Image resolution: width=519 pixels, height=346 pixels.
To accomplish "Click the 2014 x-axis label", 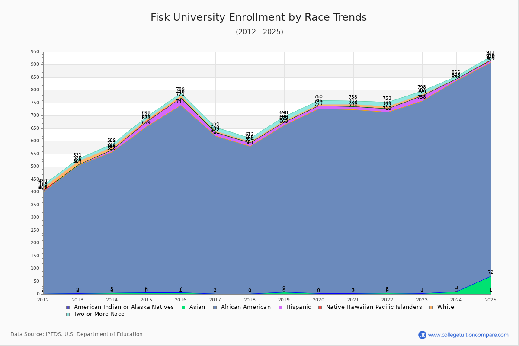I will pyautogui.click(x=112, y=300).
